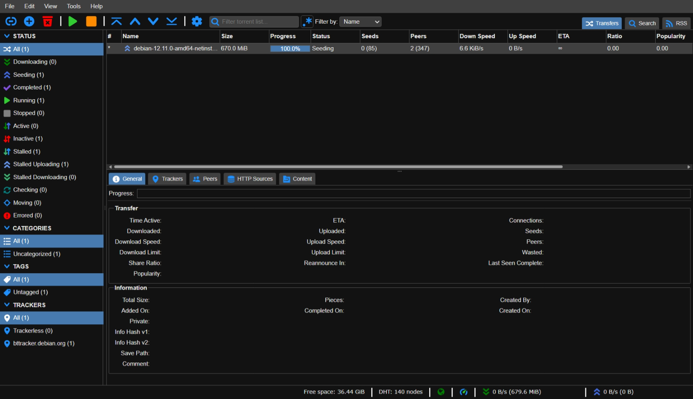This screenshot has width=693, height=399.
Task: Click the red Remove torrent icon
Action: pyautogui.click(x=48, y=21)
